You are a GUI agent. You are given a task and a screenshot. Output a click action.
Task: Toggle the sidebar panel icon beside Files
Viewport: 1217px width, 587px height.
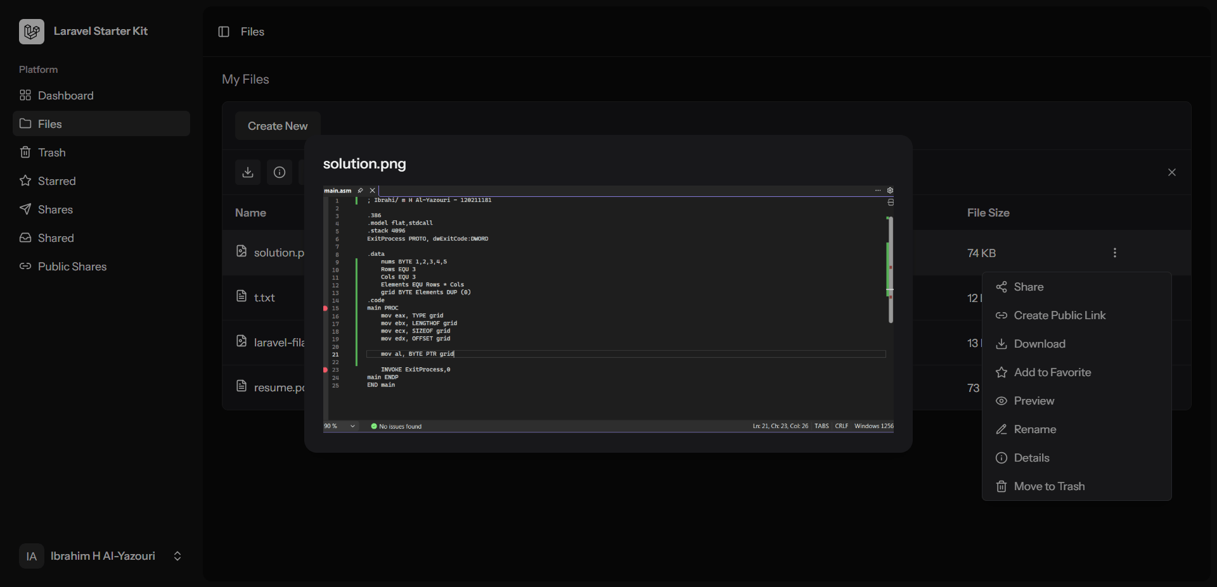(x=224, y=32)
